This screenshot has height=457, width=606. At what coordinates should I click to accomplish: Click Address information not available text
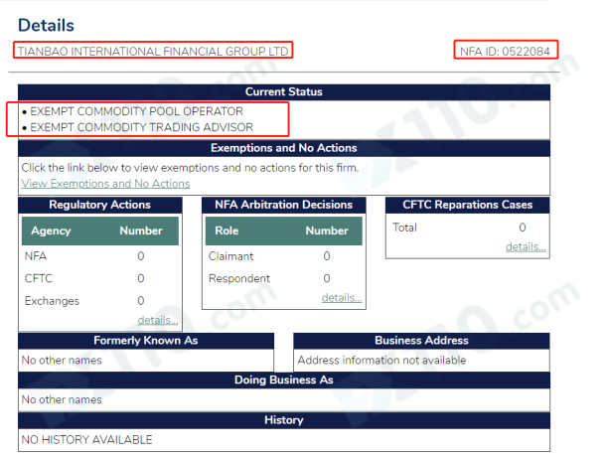[381, 361]
